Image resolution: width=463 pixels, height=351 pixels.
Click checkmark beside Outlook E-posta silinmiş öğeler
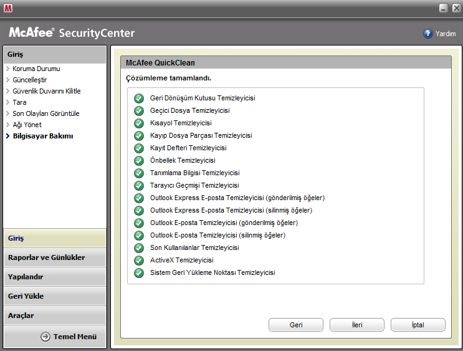(139, 235)
